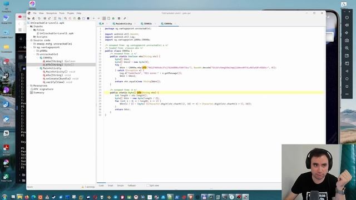The height and width of the screenshot is (200, 356).
Task: Click the Reload files toolbar icon
Action: coord(39,18)
